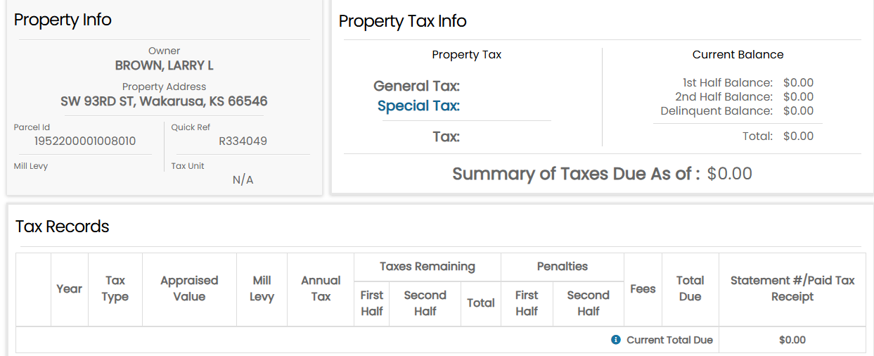Click the Quick Ref value R334049

point(243,141)
